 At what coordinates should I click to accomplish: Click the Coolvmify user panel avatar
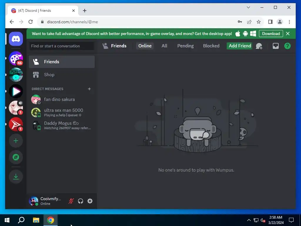point(34,201)
